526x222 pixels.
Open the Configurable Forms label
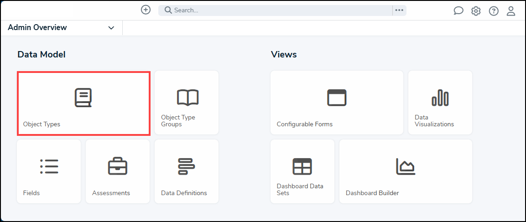[305, 124]
